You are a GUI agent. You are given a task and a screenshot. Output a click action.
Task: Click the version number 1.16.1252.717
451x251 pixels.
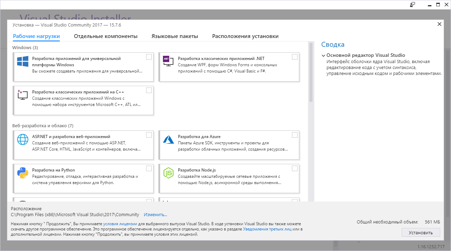pyautogui.click(x=431, y=247)
